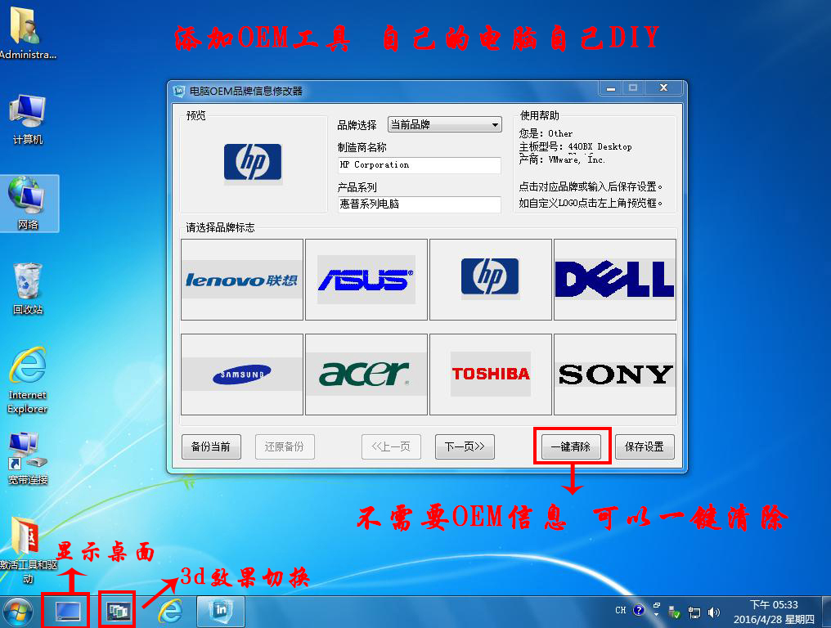Screen dimensions: 831x628
Task: Go to next page with 下一页>>
Action: tap(465, 446)
